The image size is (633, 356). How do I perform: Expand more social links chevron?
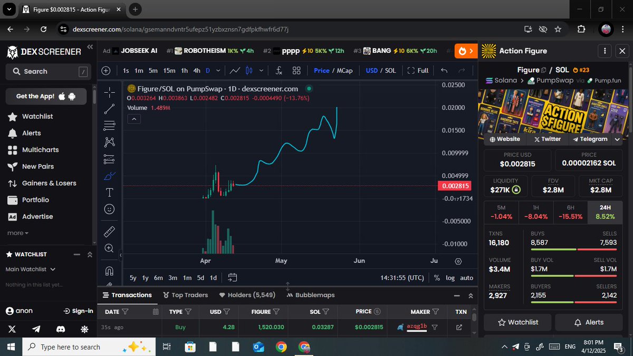pyautogui.click(x=618, y=139)
